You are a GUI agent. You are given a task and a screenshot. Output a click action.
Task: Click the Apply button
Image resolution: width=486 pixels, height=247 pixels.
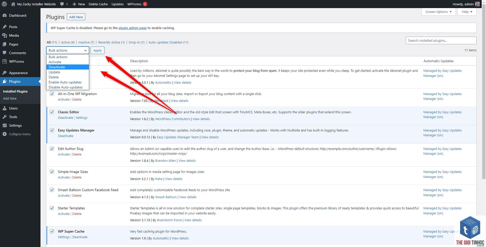97,50
